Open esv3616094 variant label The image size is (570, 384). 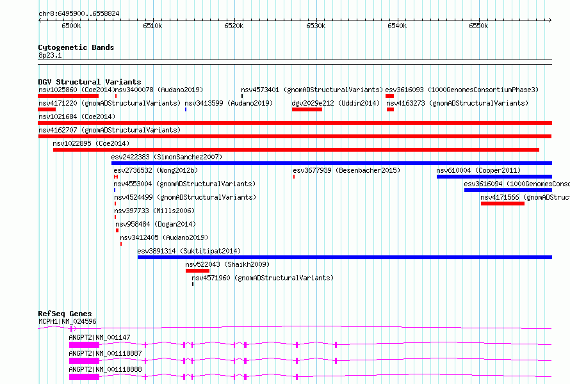pos(517,184)
